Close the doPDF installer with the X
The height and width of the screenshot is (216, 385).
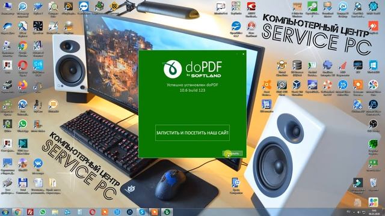[243, 54]
